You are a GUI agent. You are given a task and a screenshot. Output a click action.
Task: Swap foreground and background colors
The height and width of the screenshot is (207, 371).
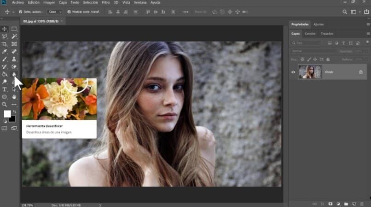(15, 112)
